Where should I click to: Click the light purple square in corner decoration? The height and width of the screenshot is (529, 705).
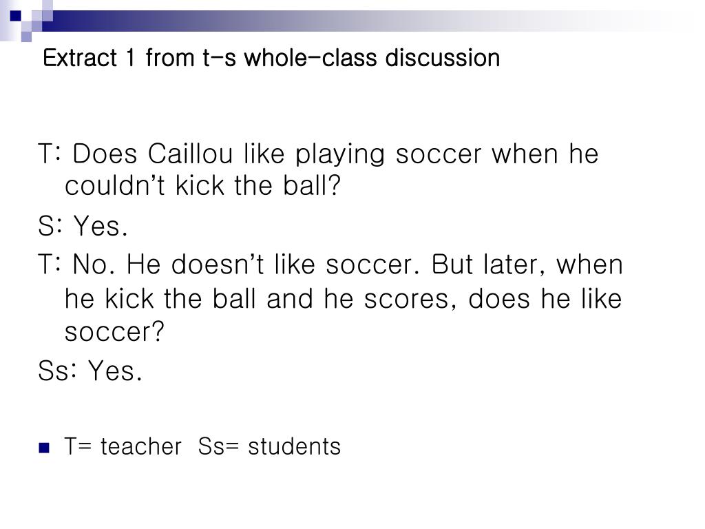(x=27, y=36)
